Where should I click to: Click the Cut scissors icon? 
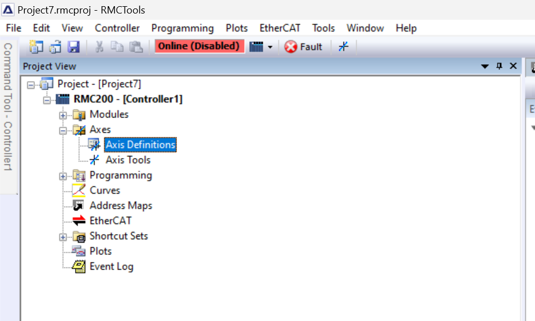pyautogui.click(x=99, y=47)
